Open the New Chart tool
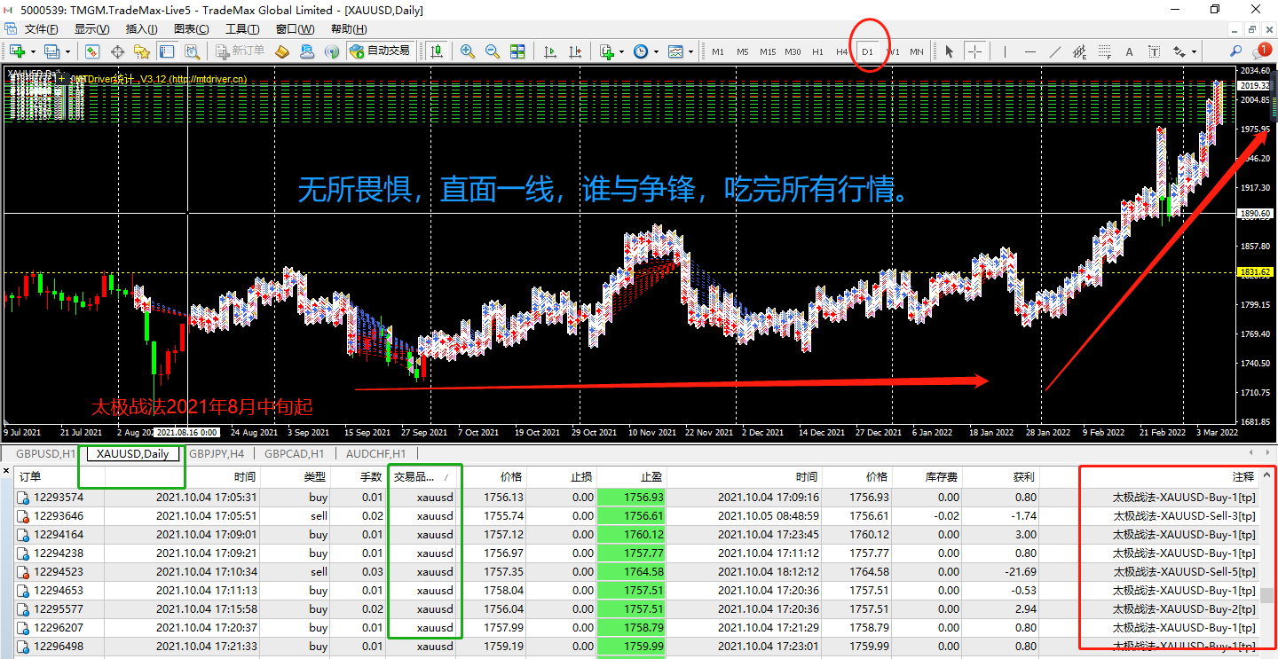1278x659 pixels. [x=17, y=51]
